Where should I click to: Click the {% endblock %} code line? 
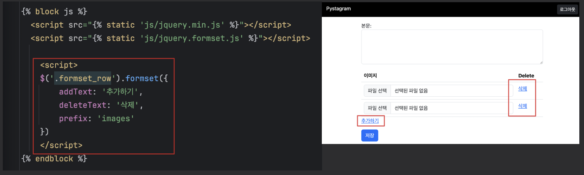pos(54,159)
